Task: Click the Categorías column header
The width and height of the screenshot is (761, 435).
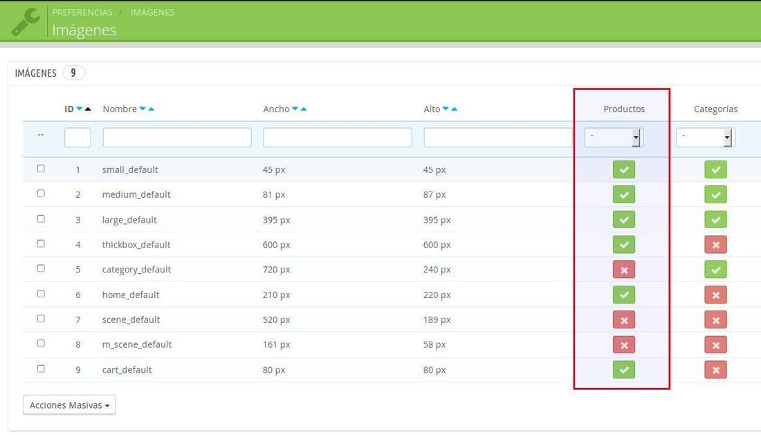Action: [x=716, y=109]
